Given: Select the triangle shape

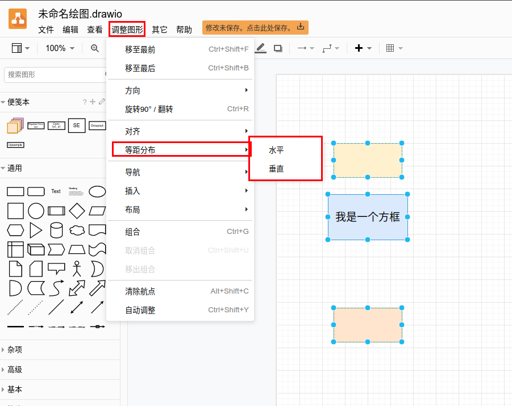Looking at the screenshot, I should coord(36,231).
